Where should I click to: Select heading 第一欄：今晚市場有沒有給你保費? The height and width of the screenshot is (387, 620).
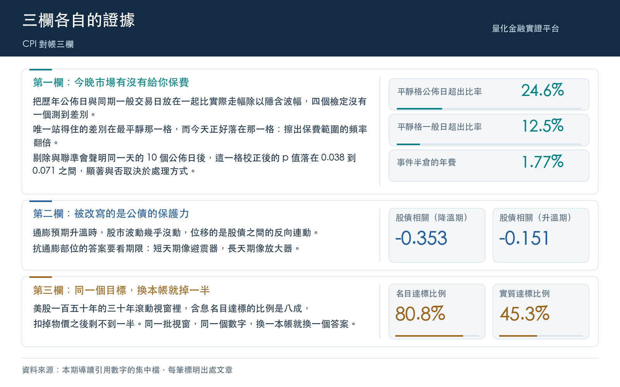pyautogui.click(x=111, y=82)
